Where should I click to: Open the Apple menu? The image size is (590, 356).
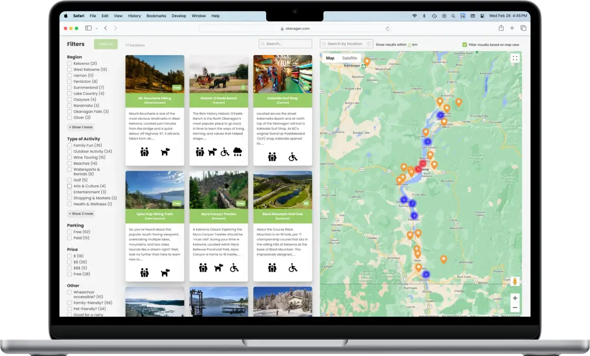(66, 16)
